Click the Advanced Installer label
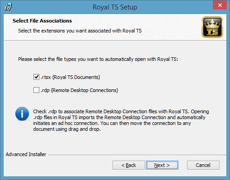Viewport: 230px width, 180px height. coord(26,154)
